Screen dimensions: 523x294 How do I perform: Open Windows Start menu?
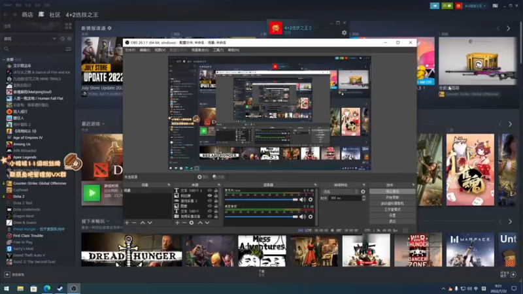coord(7,288)
